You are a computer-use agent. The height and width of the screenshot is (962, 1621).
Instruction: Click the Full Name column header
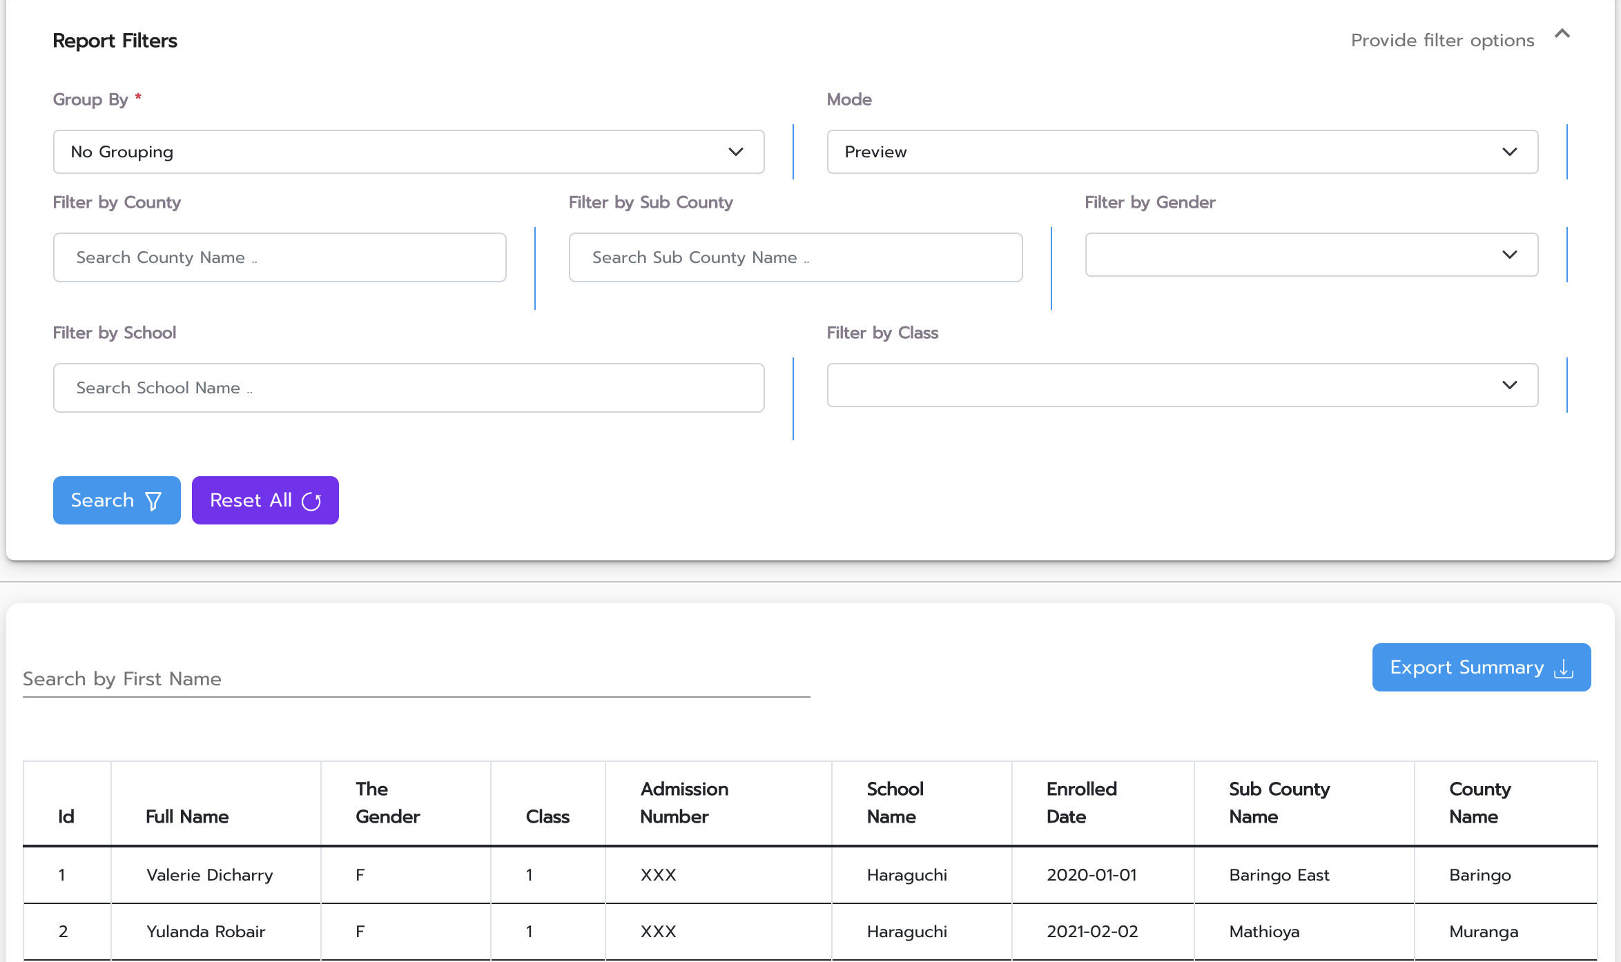(x=187, y=816)
